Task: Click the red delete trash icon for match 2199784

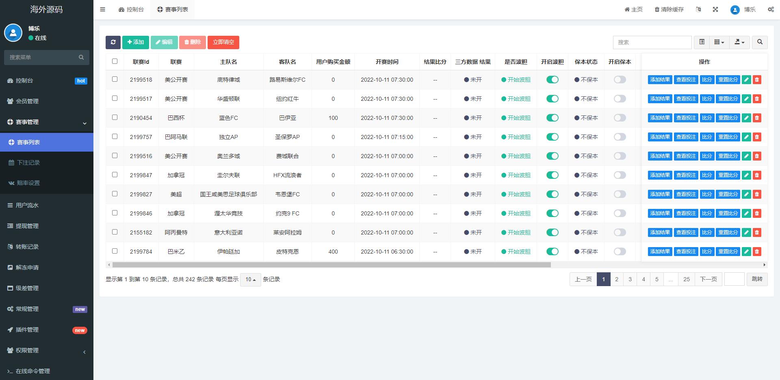Action: (x=757, y=252)
